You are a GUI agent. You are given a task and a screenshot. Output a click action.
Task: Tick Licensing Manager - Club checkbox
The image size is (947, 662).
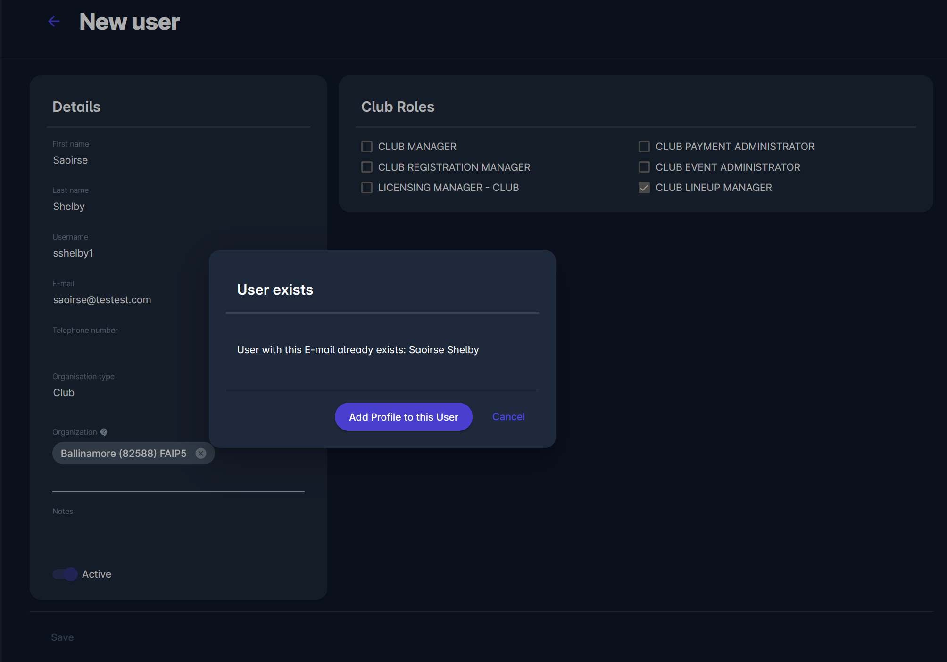[x=366, y=188]
